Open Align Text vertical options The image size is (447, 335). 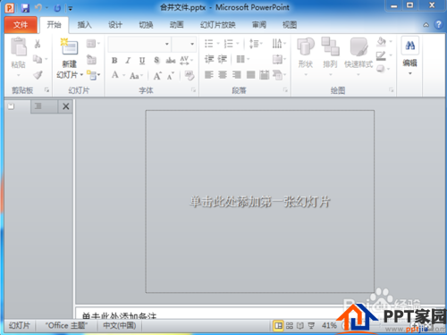[279, 59]
